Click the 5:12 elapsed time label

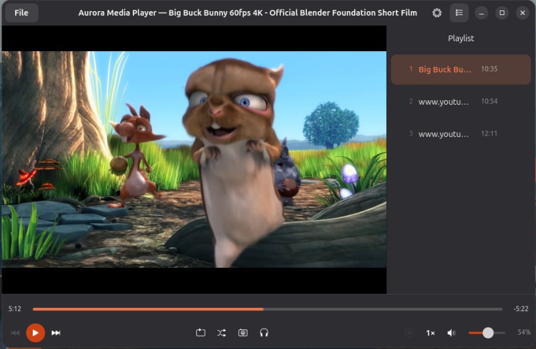(x=14, y=308)
